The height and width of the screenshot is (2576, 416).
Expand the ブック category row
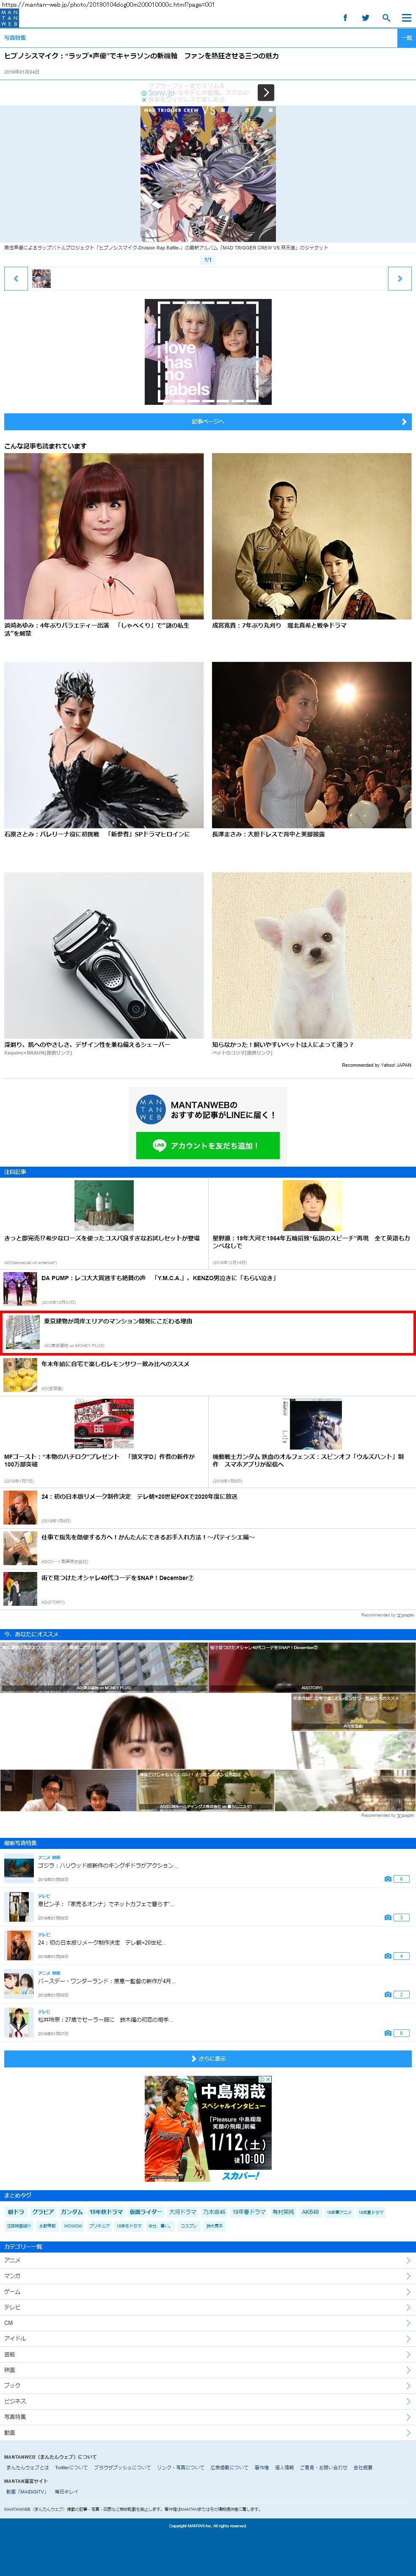click(x=208, y=2385)
